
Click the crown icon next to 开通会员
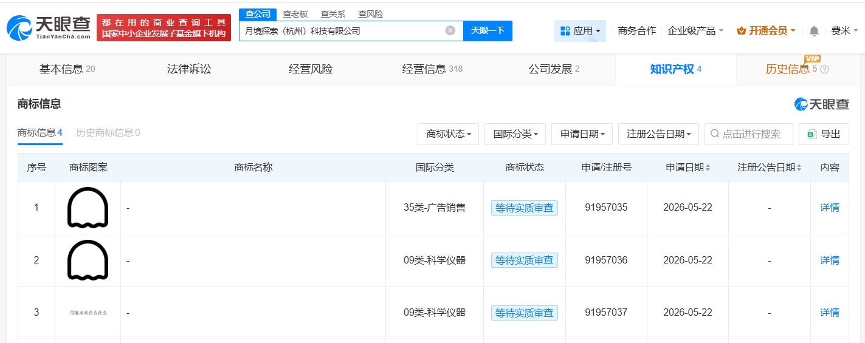[x=741, y=31]
